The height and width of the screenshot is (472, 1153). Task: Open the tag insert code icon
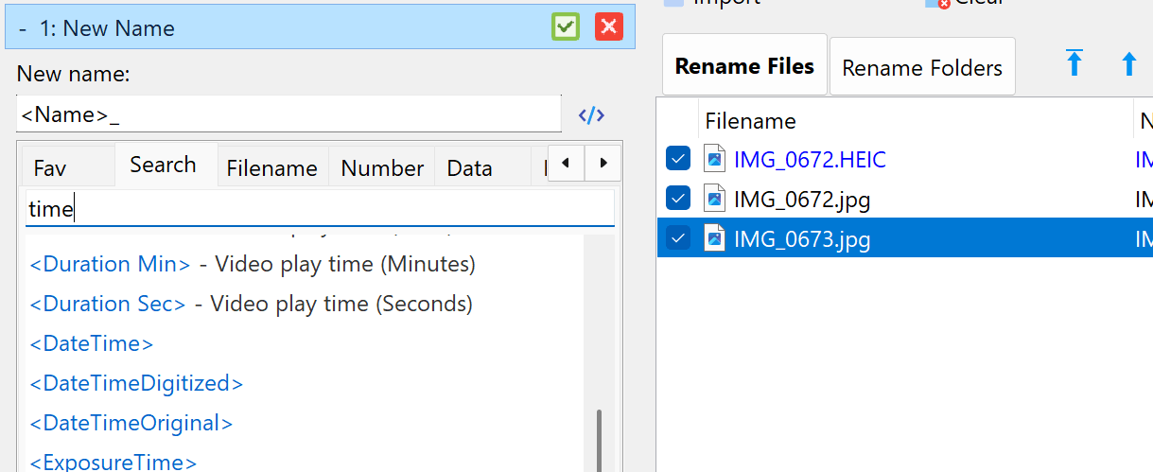(x=591, y=115)
